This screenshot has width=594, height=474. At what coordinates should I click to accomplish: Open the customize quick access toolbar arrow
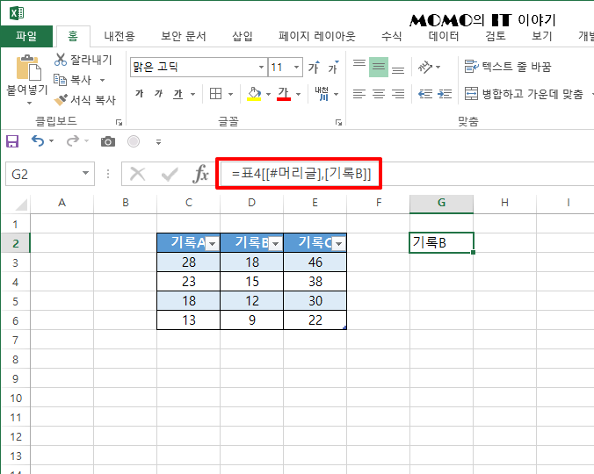(x=159, y=142)
